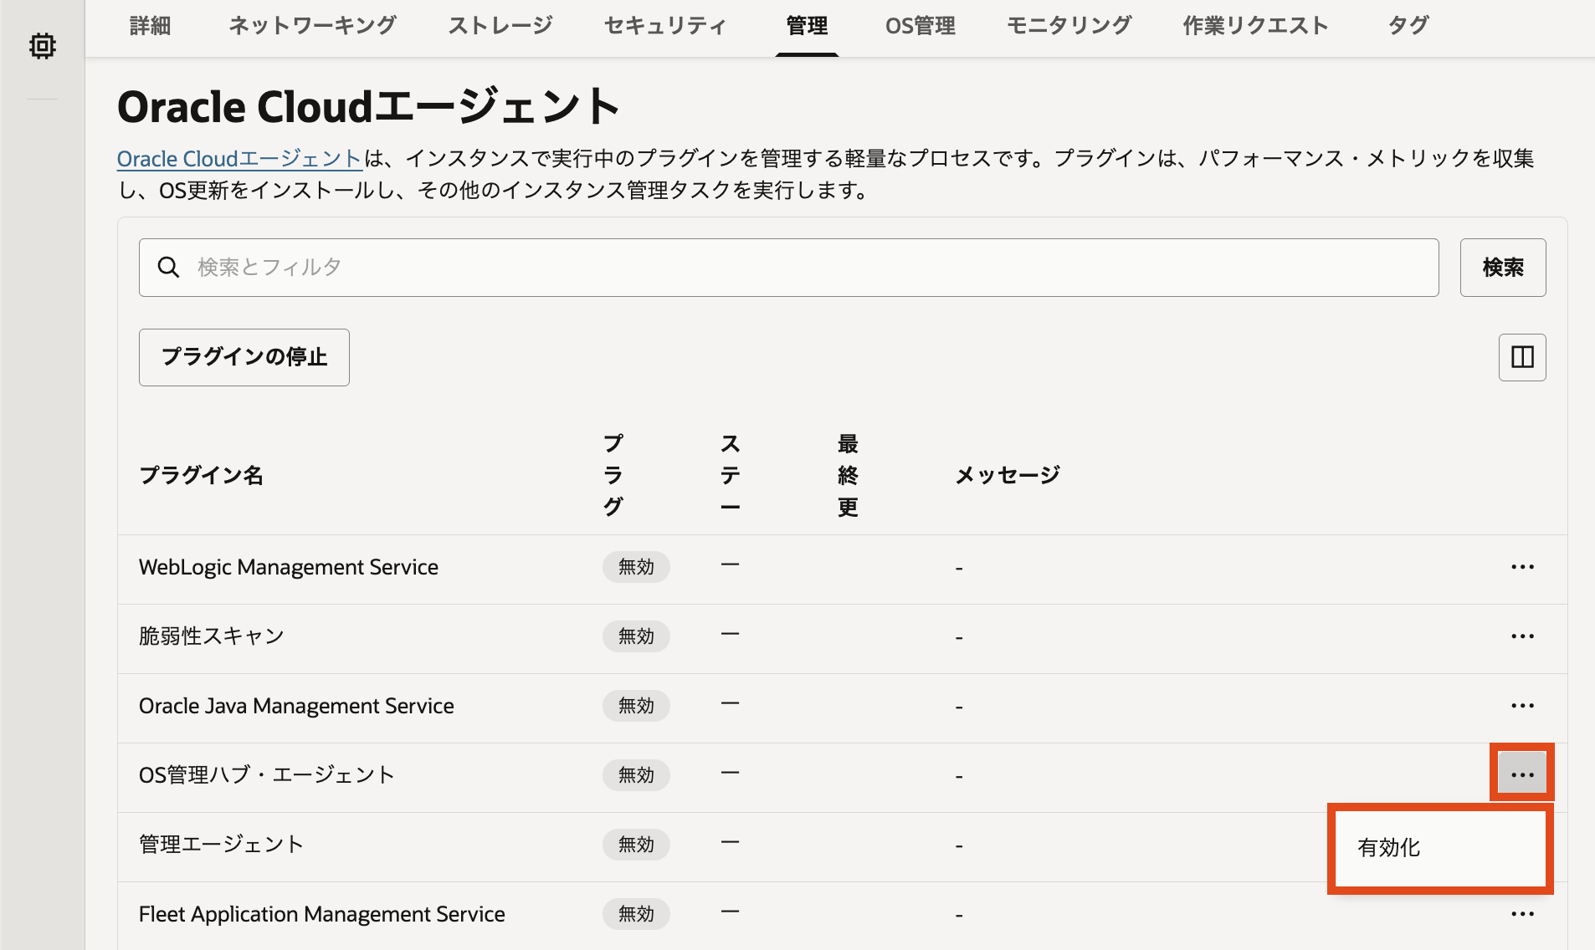
Task: Go to the セキュリティ tab
Action: tap(664, 26)
